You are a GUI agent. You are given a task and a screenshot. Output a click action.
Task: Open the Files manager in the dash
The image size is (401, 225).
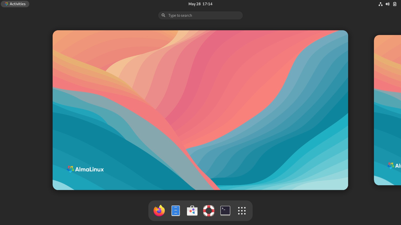point(176,211)
